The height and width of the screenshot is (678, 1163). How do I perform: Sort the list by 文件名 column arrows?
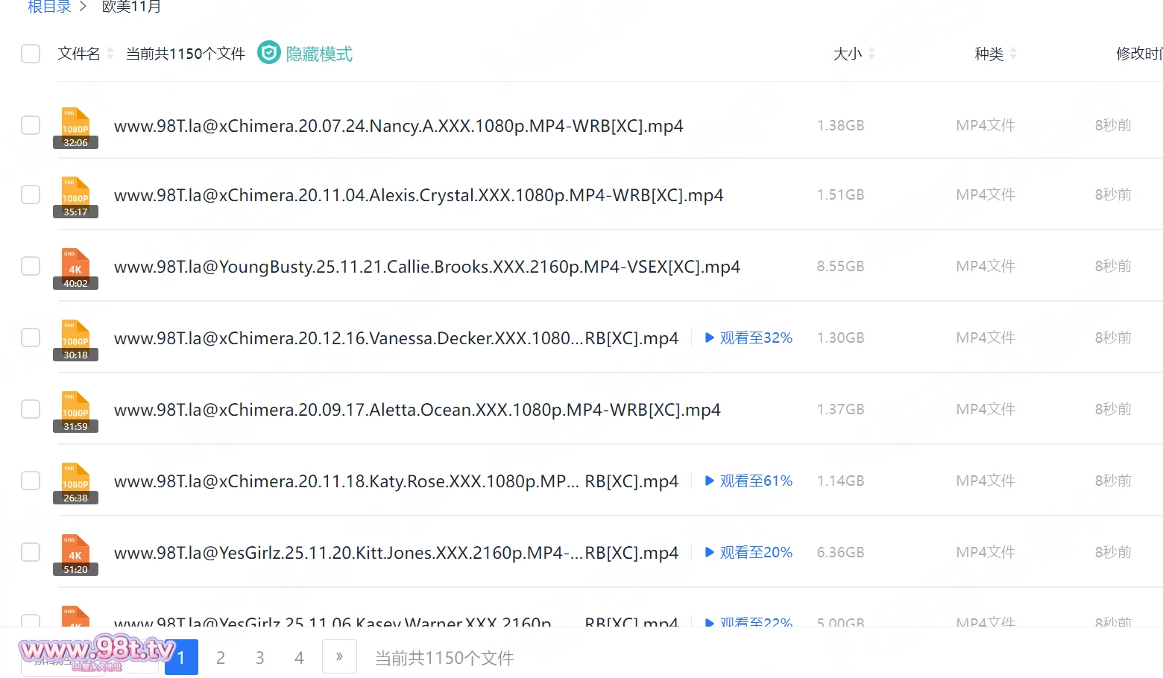pyautogui.click(x=110, y=54)
